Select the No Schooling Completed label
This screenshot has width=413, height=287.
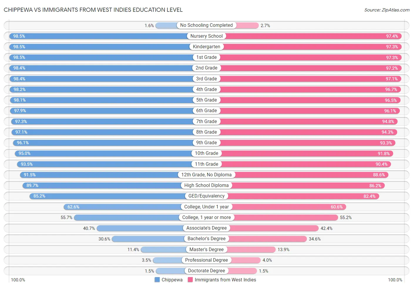[206, 25]
